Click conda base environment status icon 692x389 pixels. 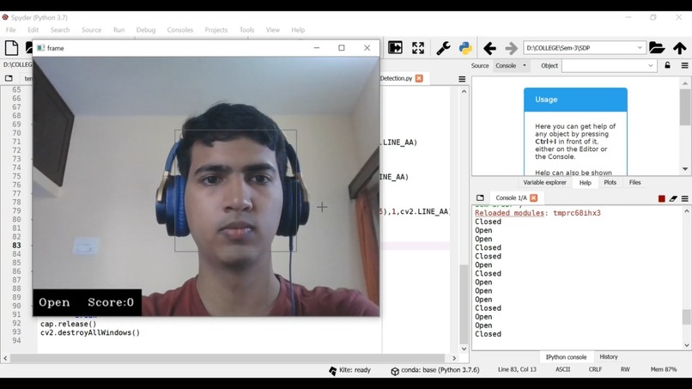pyautogui.click(x=395, y=371)
